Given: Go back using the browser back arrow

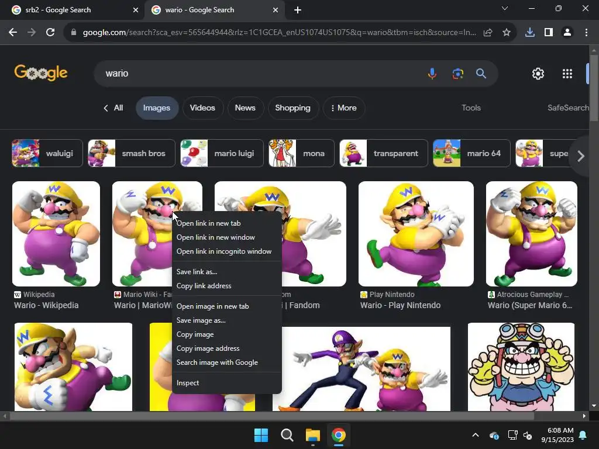Looking at the screenshot, I should (13, 33).
